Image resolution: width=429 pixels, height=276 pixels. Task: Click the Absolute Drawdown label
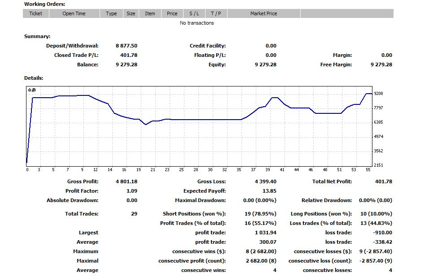point(72,200)
